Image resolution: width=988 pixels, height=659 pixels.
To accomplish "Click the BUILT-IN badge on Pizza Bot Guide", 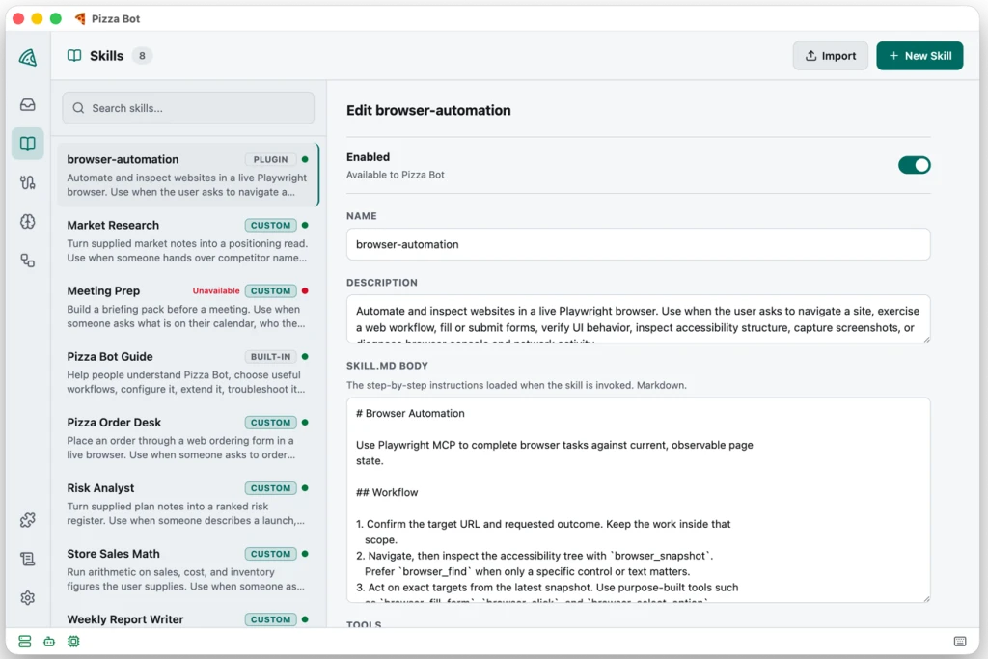I will click(x=270, y=357).
